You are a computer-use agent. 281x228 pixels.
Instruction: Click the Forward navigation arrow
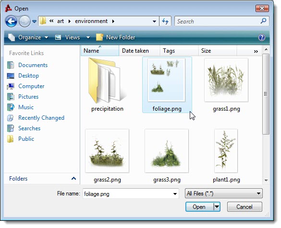click(x=24, y=21)
